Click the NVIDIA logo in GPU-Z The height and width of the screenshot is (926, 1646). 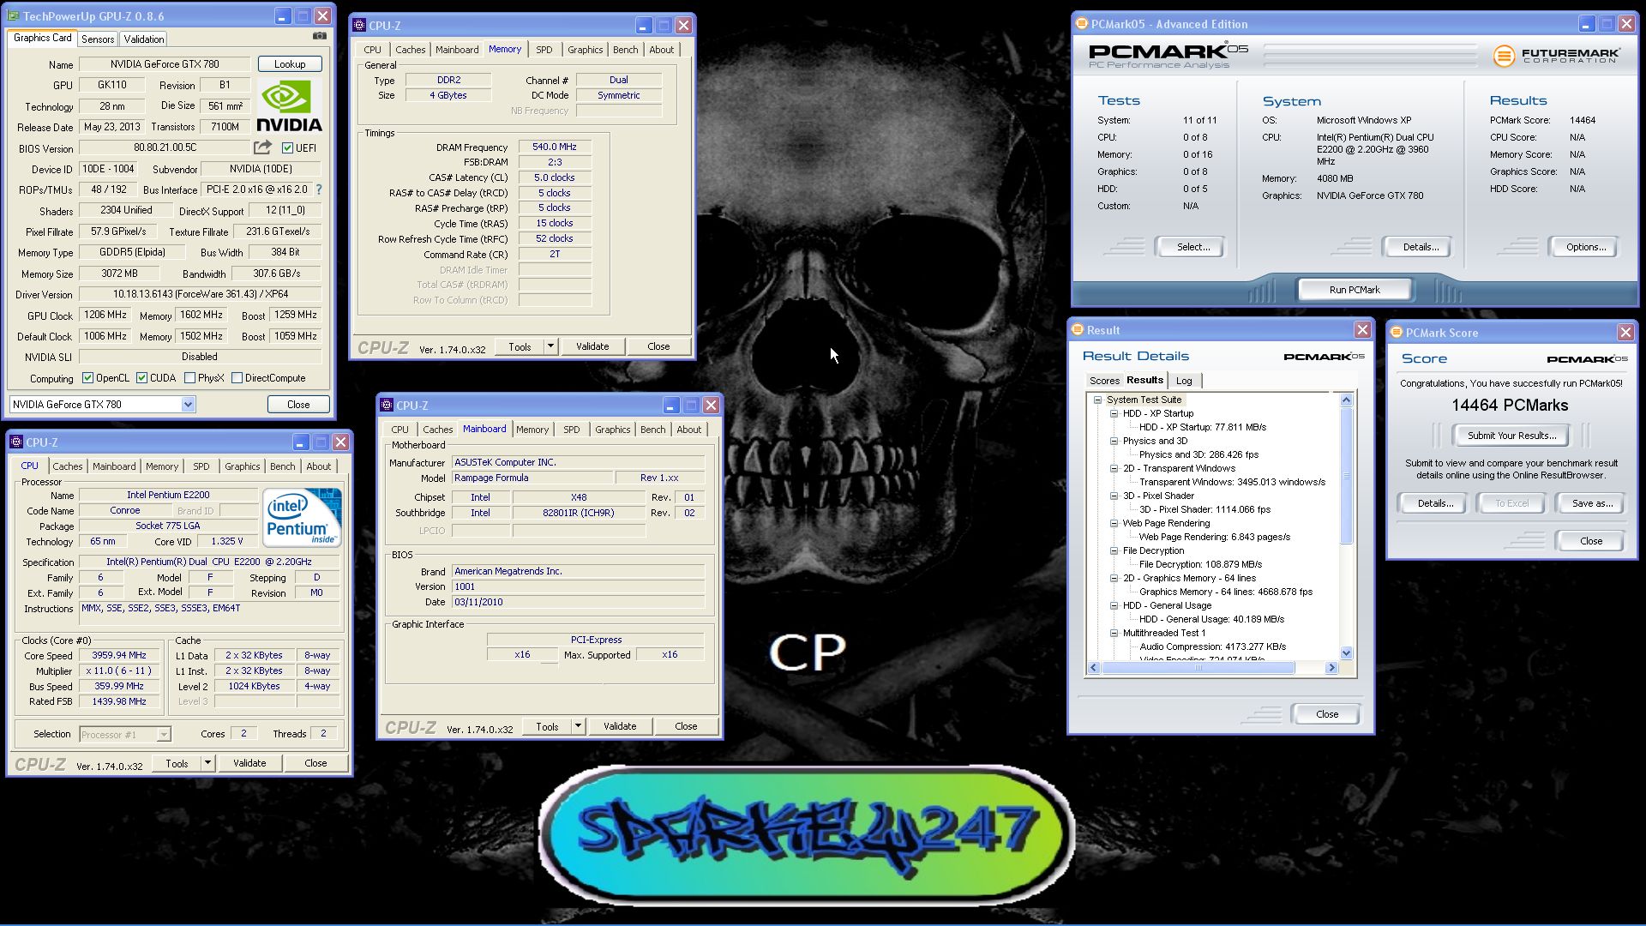tap(290, 106)
